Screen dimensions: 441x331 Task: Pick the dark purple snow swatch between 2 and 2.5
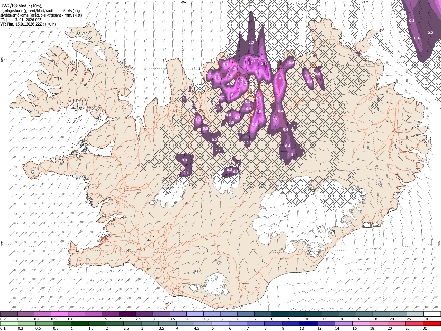pyautogui.click(x=127, y=314)
